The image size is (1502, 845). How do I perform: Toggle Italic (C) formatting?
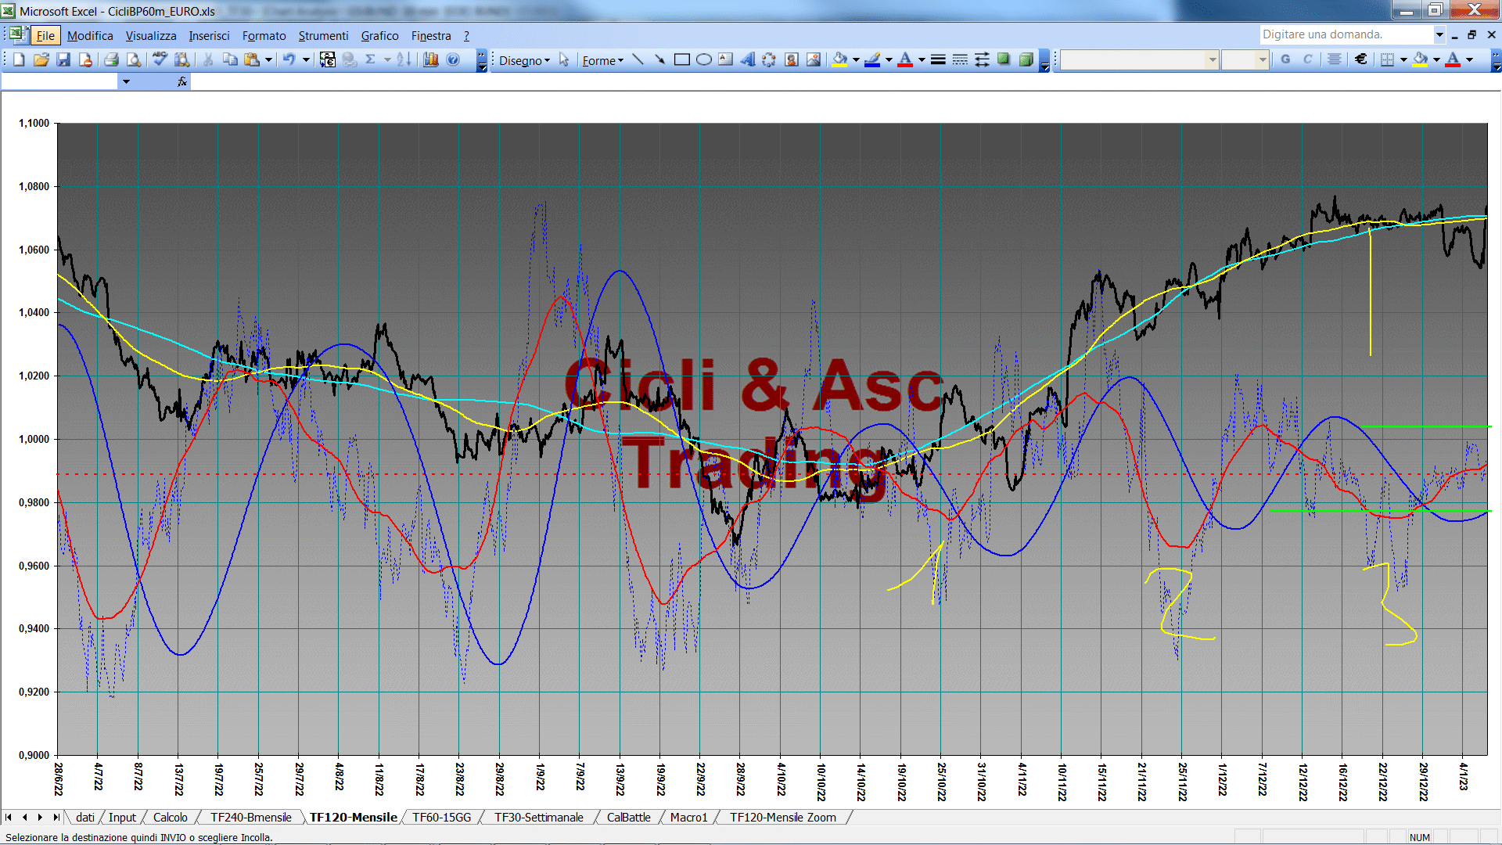(x=1307, y=59)
